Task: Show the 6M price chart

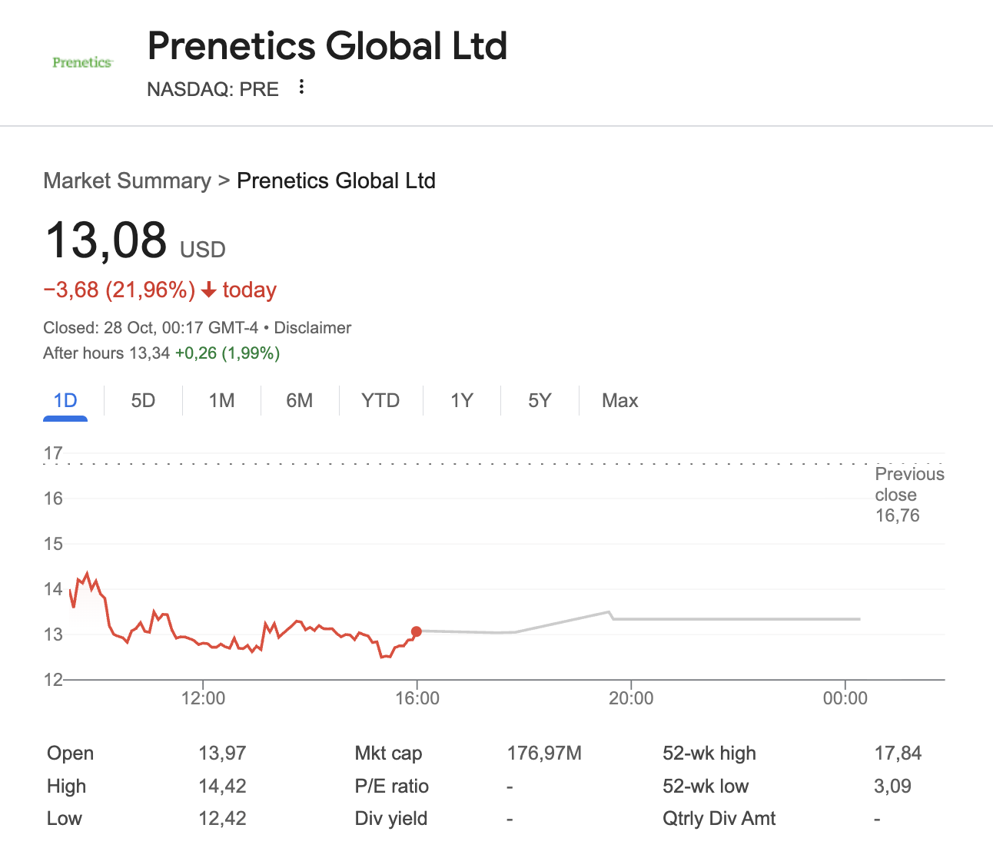Action: (299, 401)
